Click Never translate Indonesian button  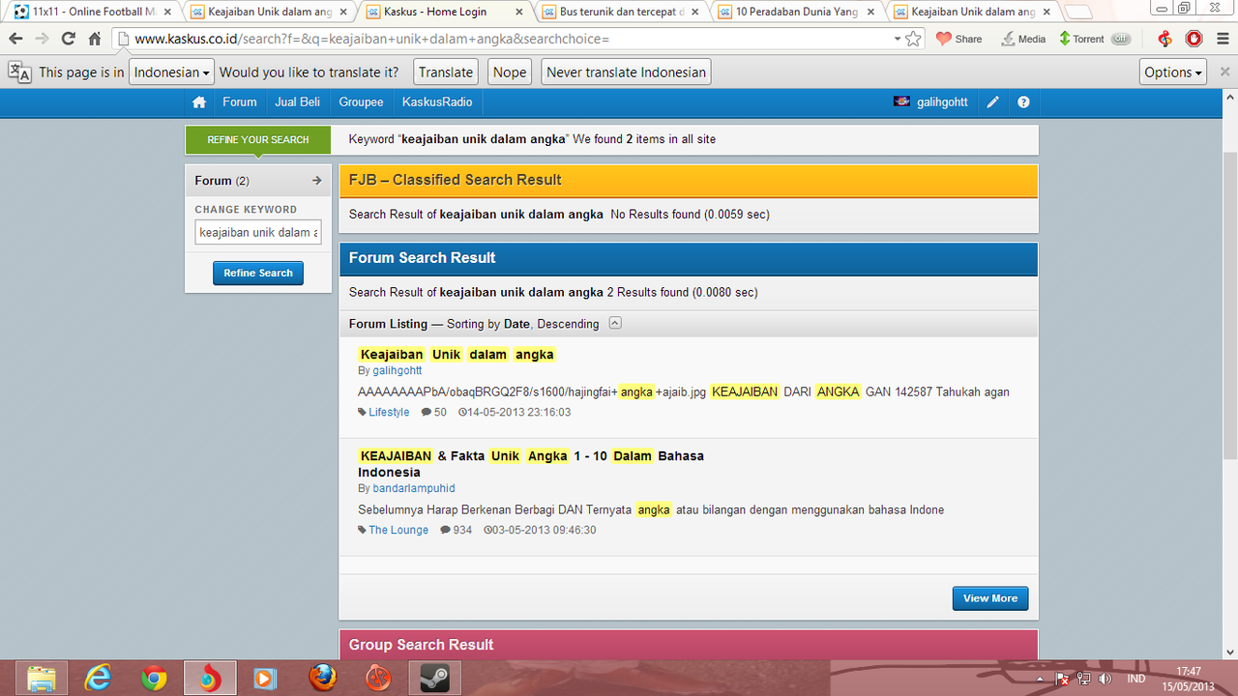point(627,72)
